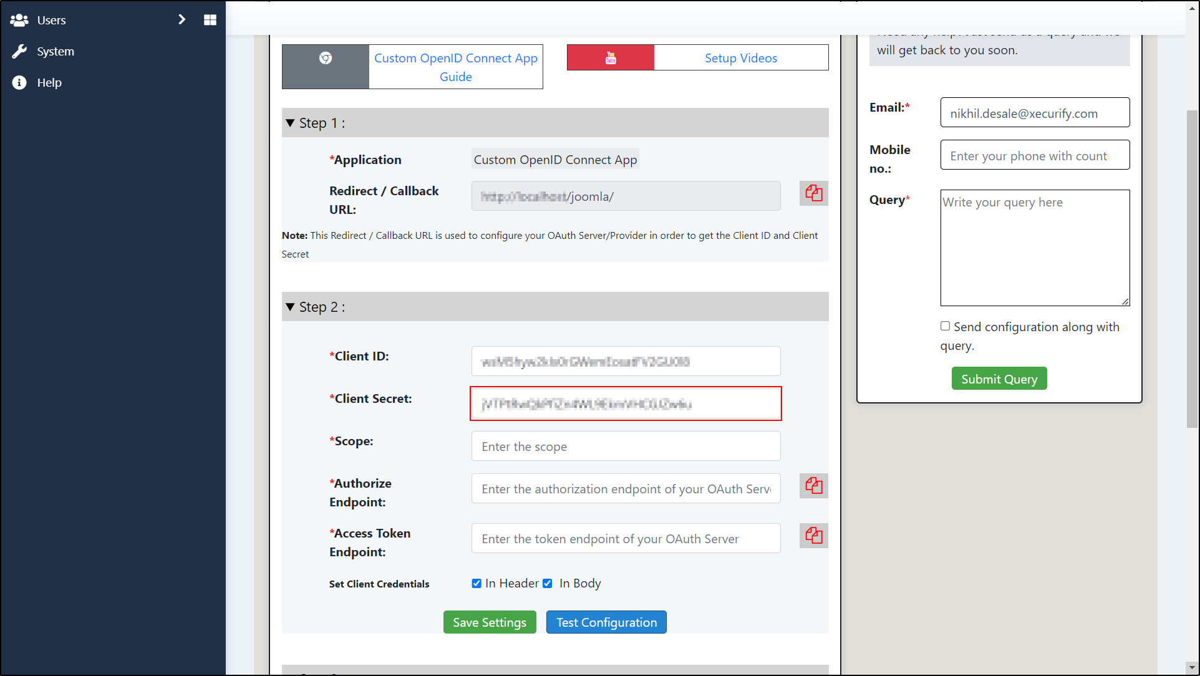Expand the Users menu with the chevron
Screen dimensions: 1200x676
pos(181,19)
